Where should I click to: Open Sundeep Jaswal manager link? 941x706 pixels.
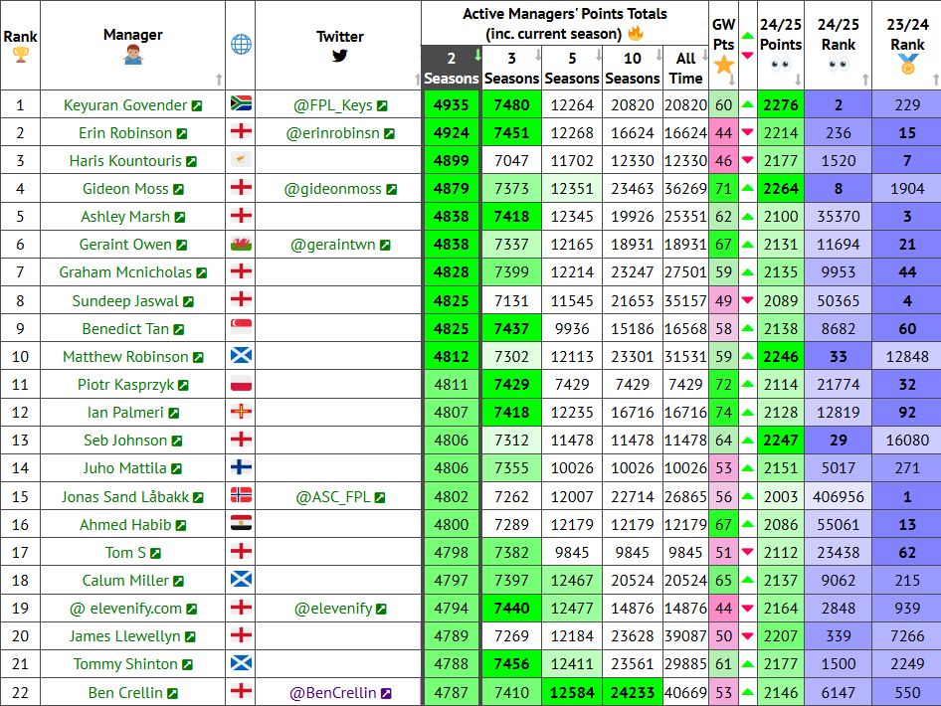(x=132, y=301)
